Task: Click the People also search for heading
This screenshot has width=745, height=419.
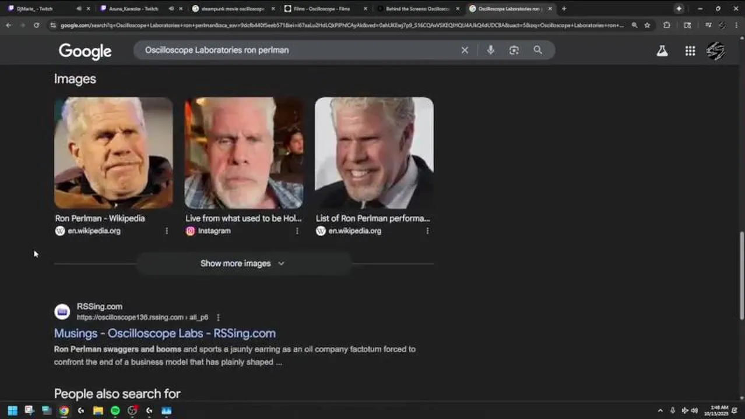Action: pyautogui.click(x=117, y=394)
